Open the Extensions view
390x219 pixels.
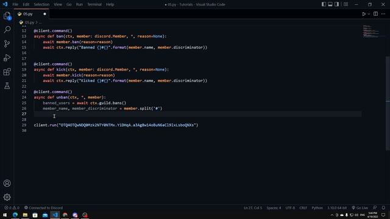click(x=7, y=72)
